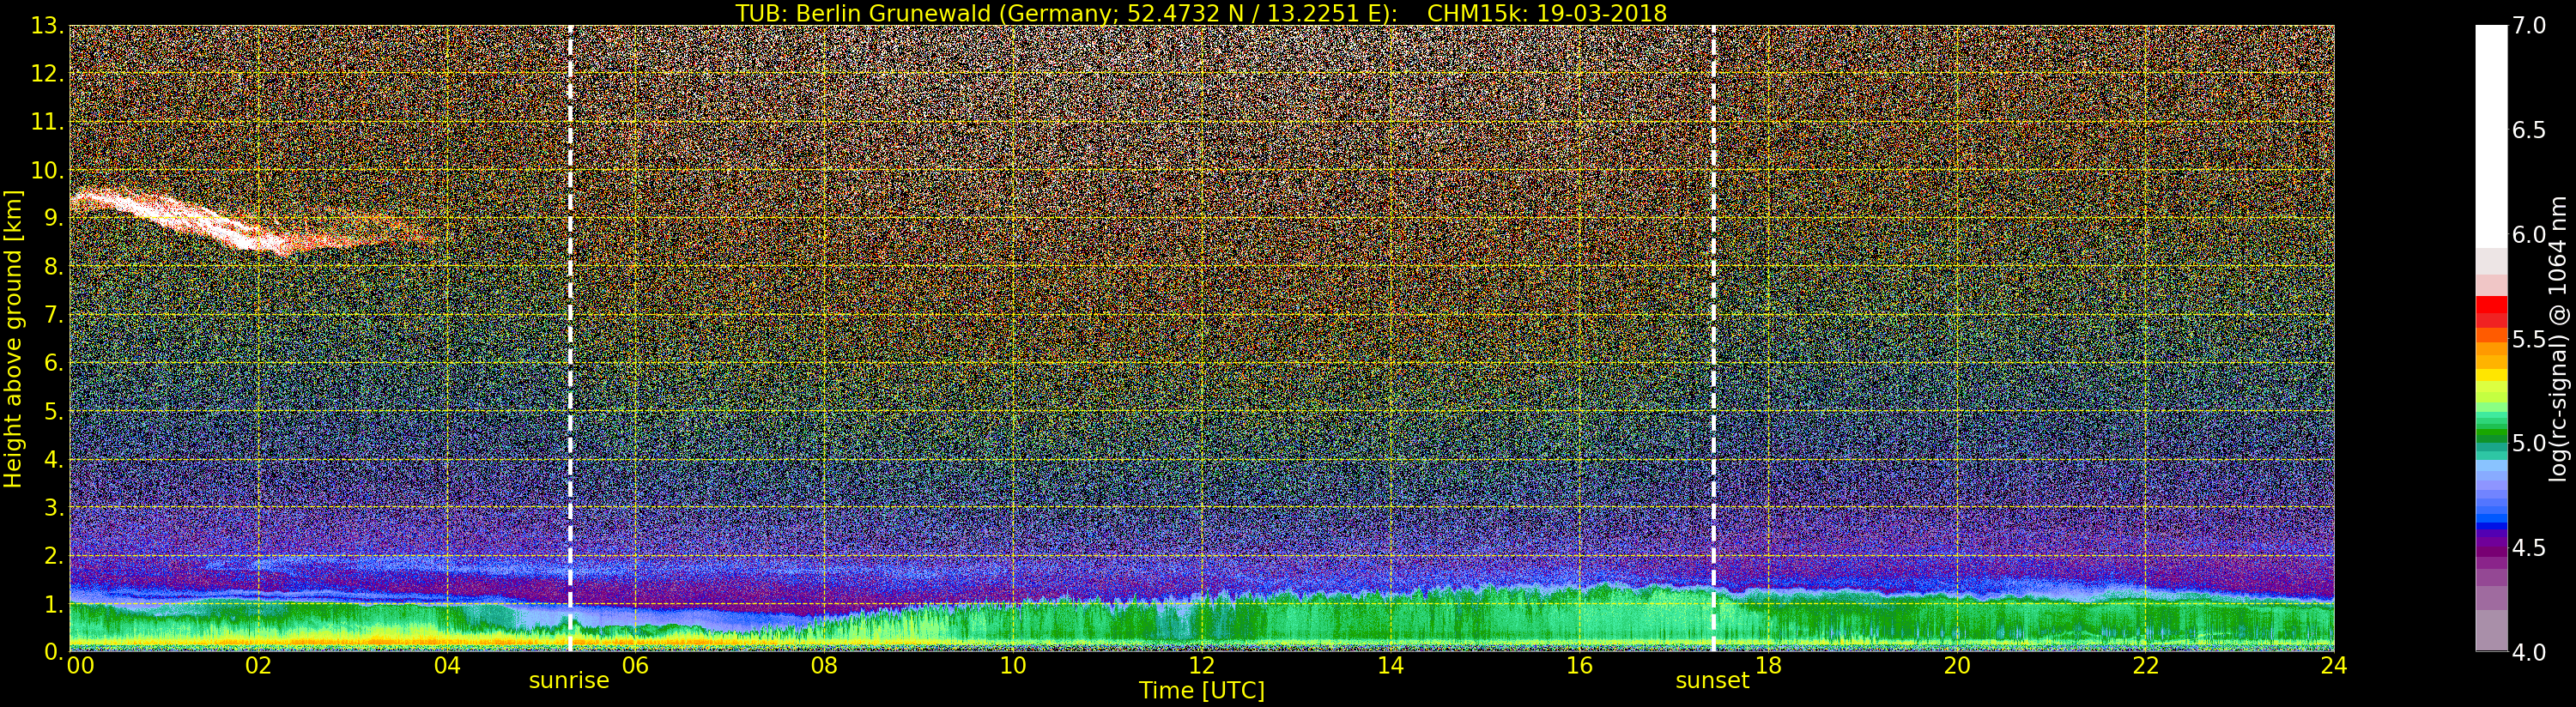Viewport: 2576px width, 707px height.
Task: Click the time tick label '06'
Action: pos(635,665)
